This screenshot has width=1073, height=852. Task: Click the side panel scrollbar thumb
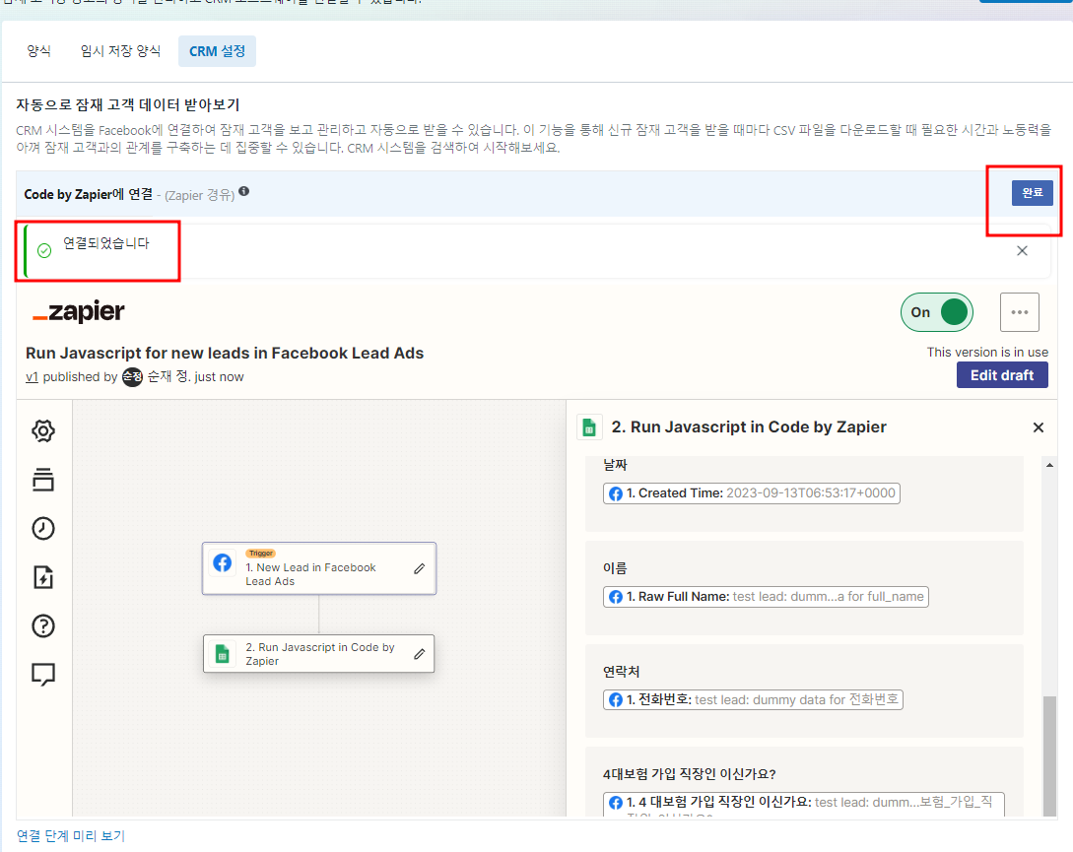pos(1049,755)
